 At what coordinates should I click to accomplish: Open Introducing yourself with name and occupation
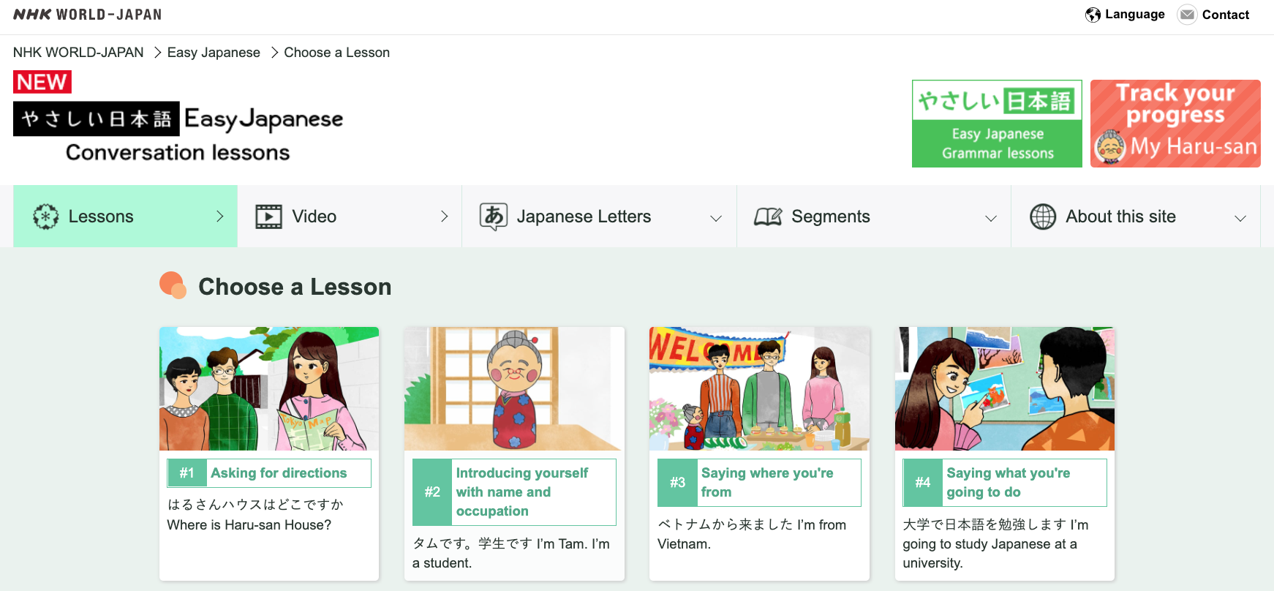tap(522, 492)
